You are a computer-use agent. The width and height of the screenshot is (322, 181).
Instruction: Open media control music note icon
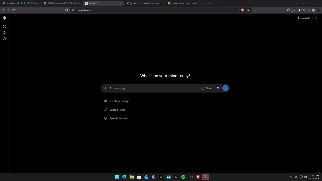tap(294, 10)
